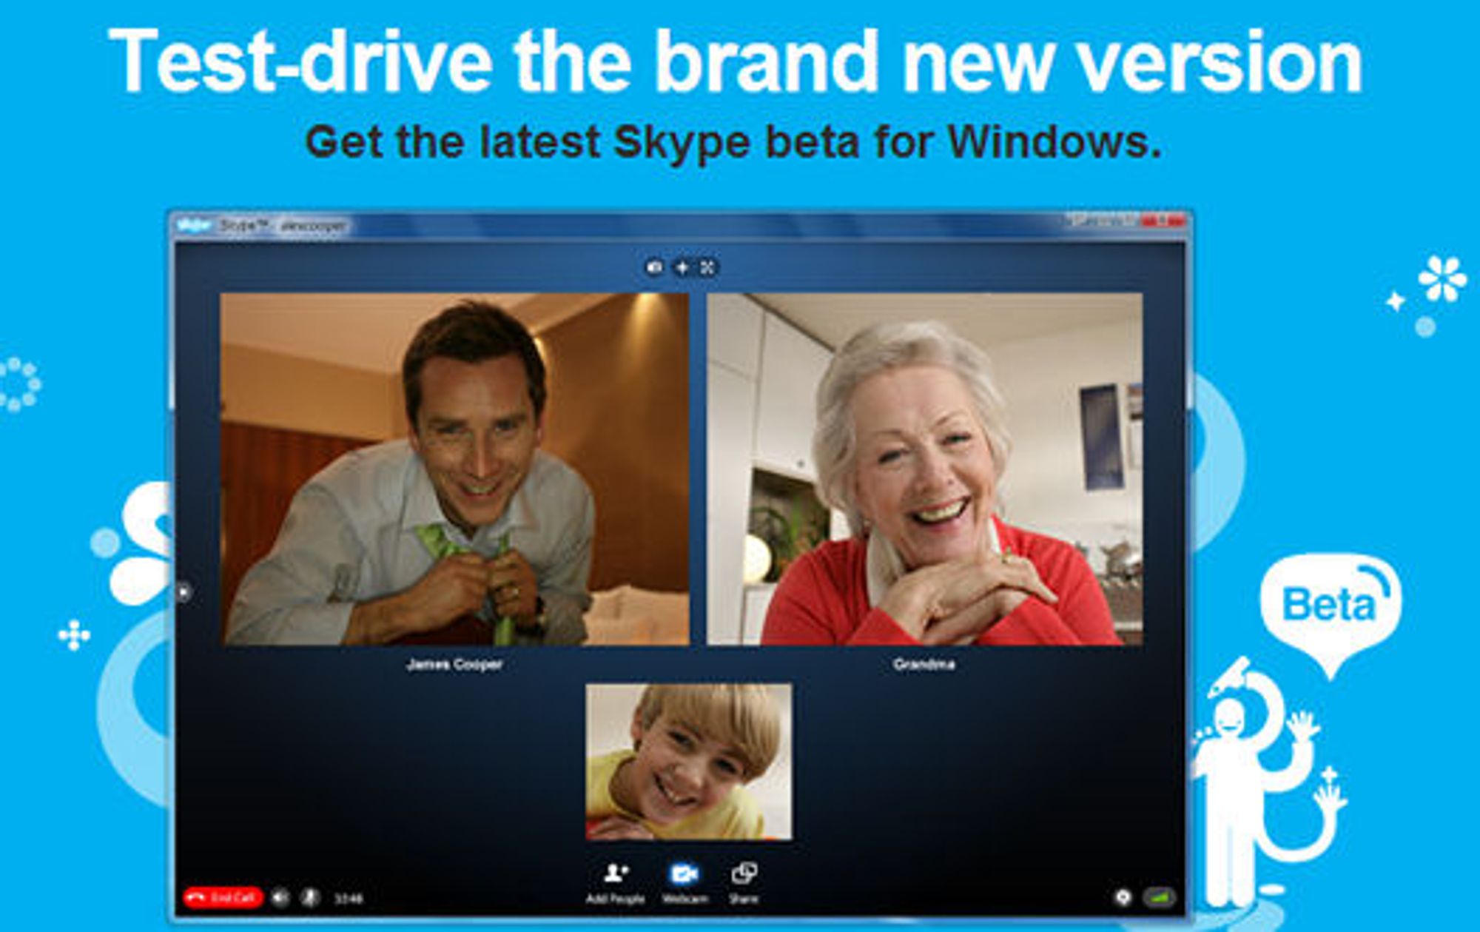The height and width of the screenshot is (932, 1480).
Task: Click the call duration timer text
Action: tap(349, 899)
